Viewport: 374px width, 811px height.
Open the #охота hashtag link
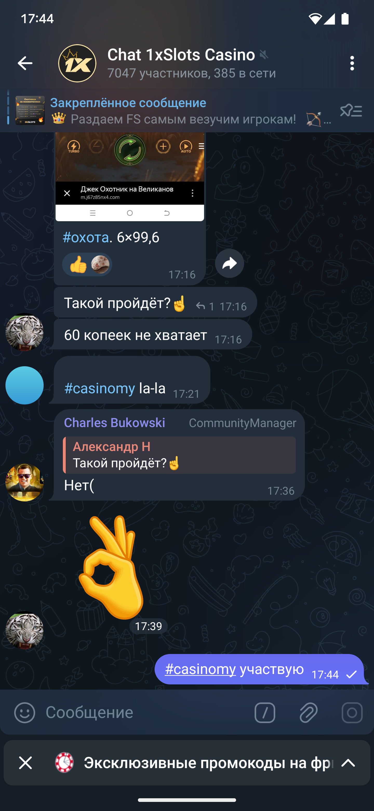(85, 237)
